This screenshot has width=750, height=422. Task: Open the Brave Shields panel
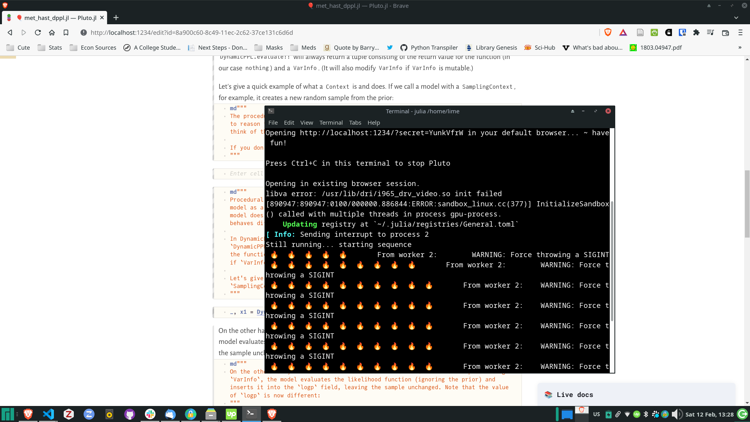608,33
